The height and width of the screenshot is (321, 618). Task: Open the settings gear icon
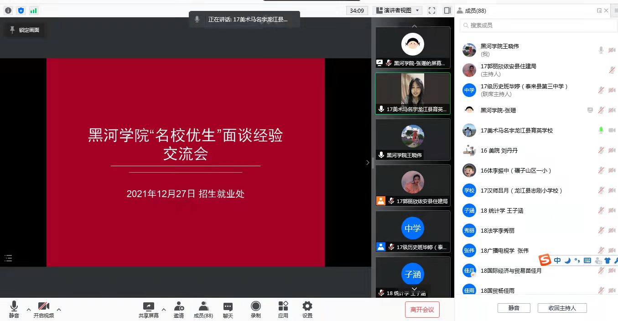click(x=307, y=306)
